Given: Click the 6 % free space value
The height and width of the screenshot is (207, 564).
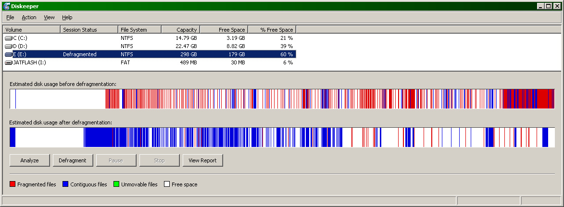Looking at the screenshot, I should point(288,62).
